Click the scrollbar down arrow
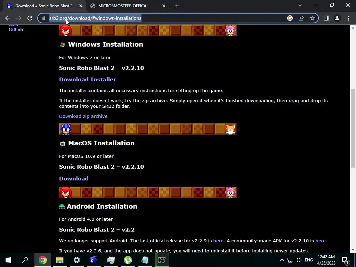Screen dimensions: 356x267 coord(353,250)
